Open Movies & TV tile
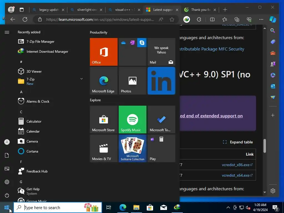The height and width of the screenshot is (213, 284). (104, 148)
